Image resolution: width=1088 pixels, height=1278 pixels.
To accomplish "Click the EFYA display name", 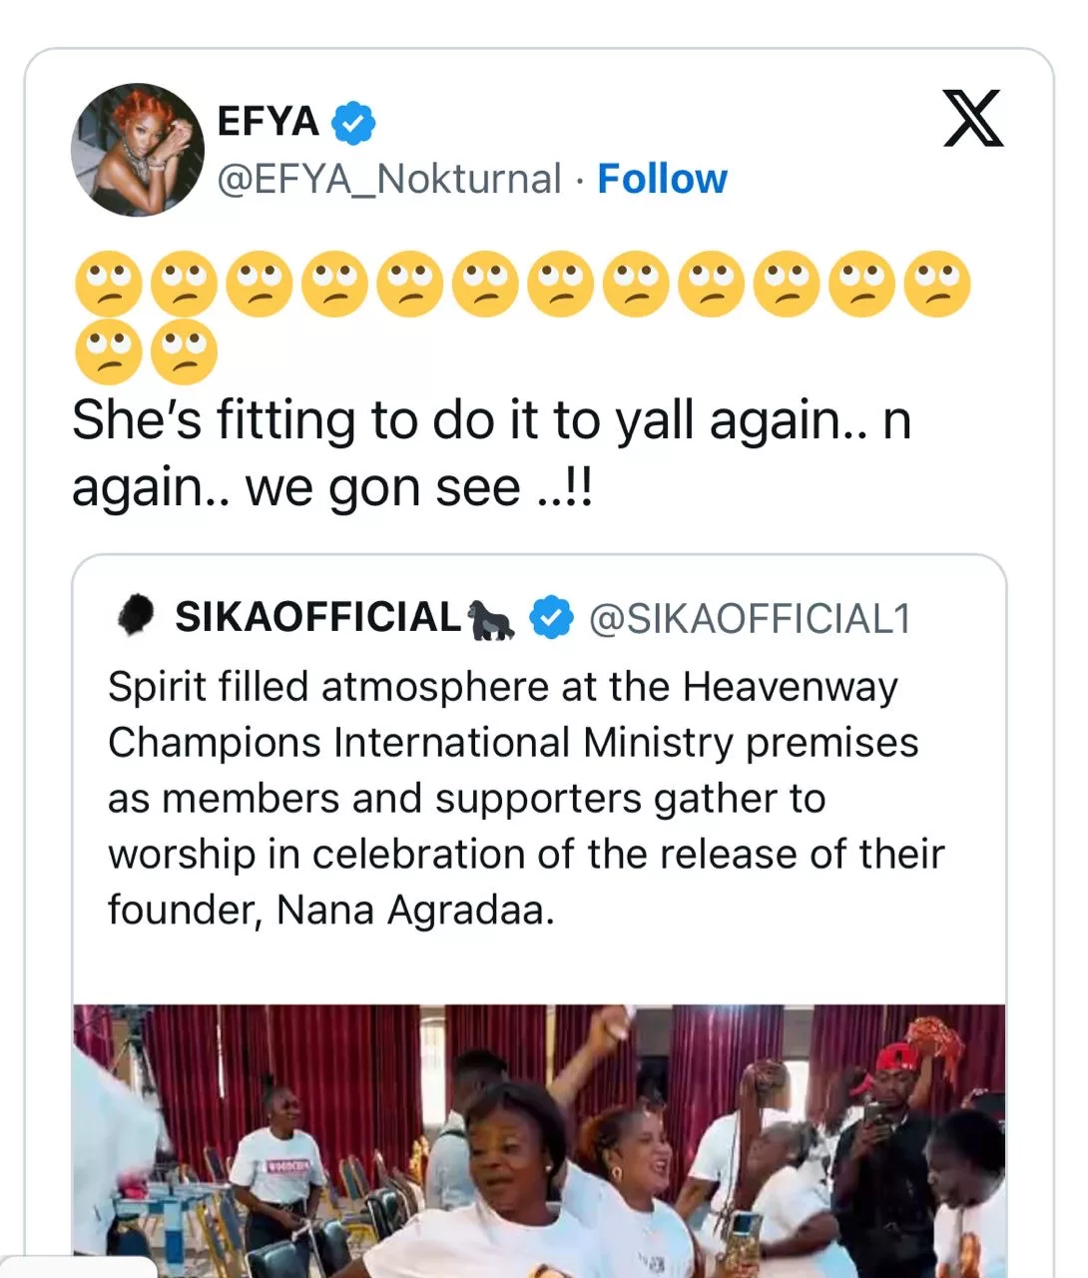I will tap(268, 123).
